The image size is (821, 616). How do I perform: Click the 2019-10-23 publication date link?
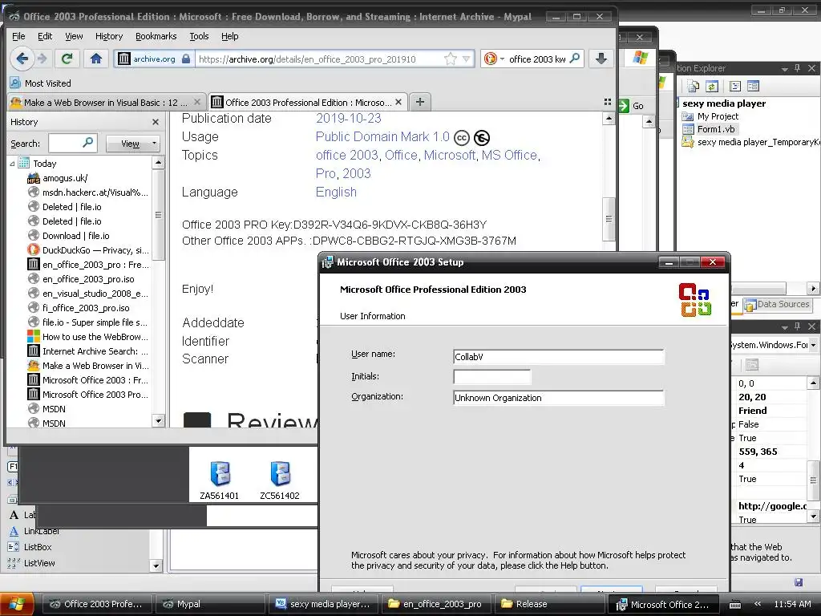tap(348, 119)
